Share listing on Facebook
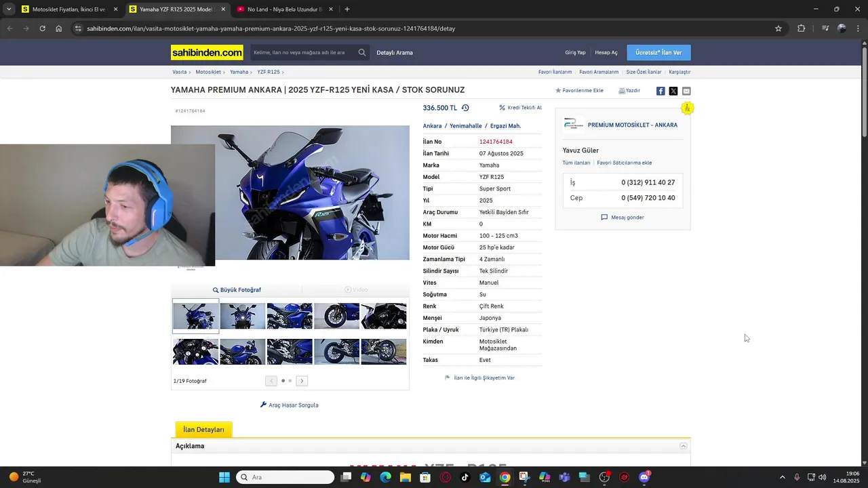Viewport: 868px width, 488px height. coord(660,91)
